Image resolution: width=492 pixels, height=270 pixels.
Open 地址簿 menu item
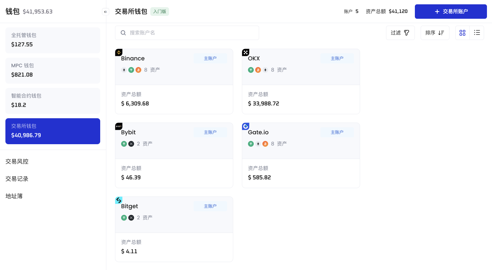point(14,196)
